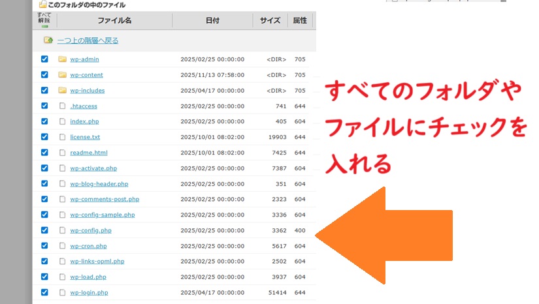Toggle the license.txt checkbox
The height and width of the screenshot is (304, 539).
pyautogui.click(x=44, y=136)
